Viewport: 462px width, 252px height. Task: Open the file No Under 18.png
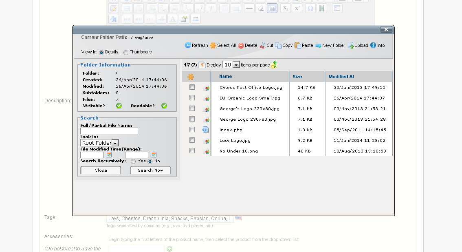[x=239, y=151]
